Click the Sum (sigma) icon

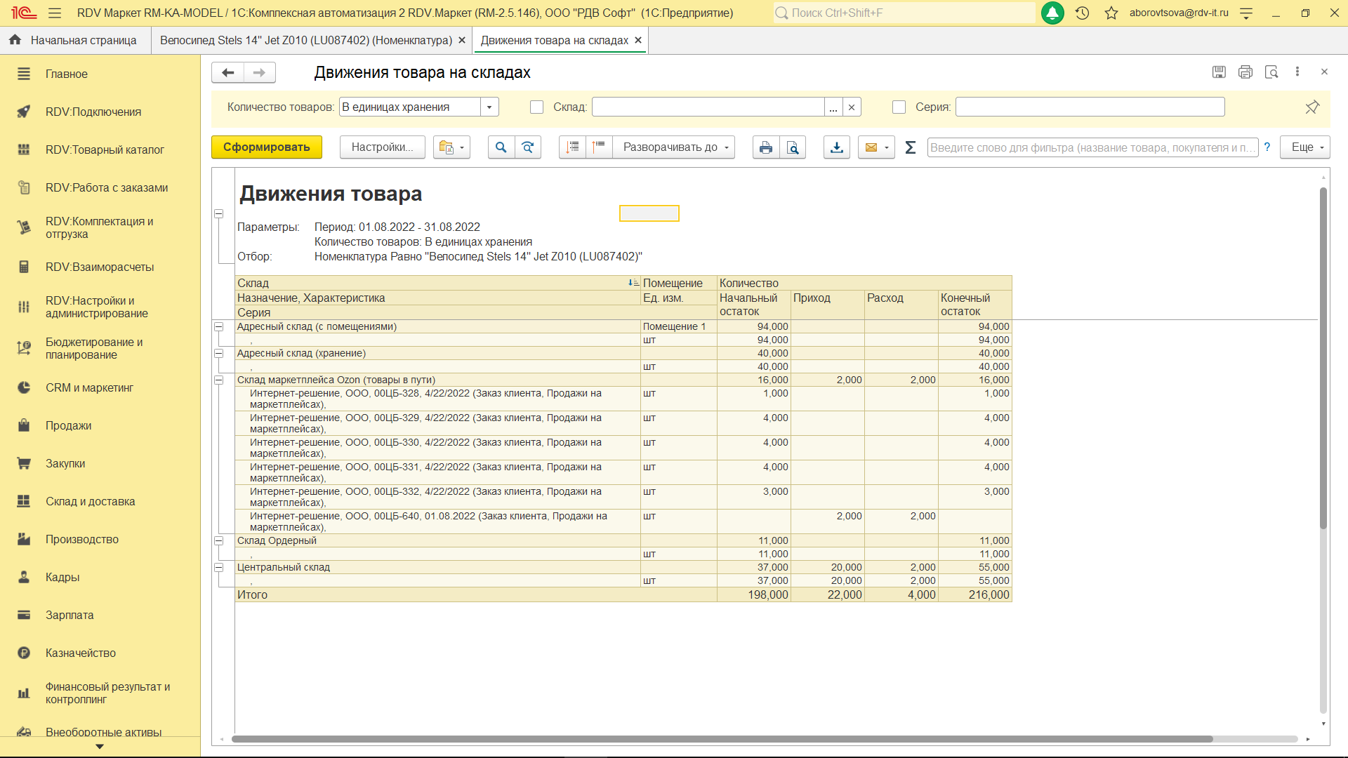911,147
